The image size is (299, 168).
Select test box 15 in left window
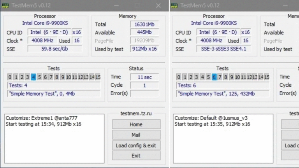point(98,77)
